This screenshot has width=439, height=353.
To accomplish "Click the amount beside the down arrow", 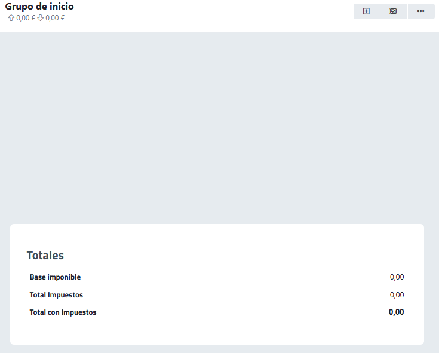I will coord(55,18).
